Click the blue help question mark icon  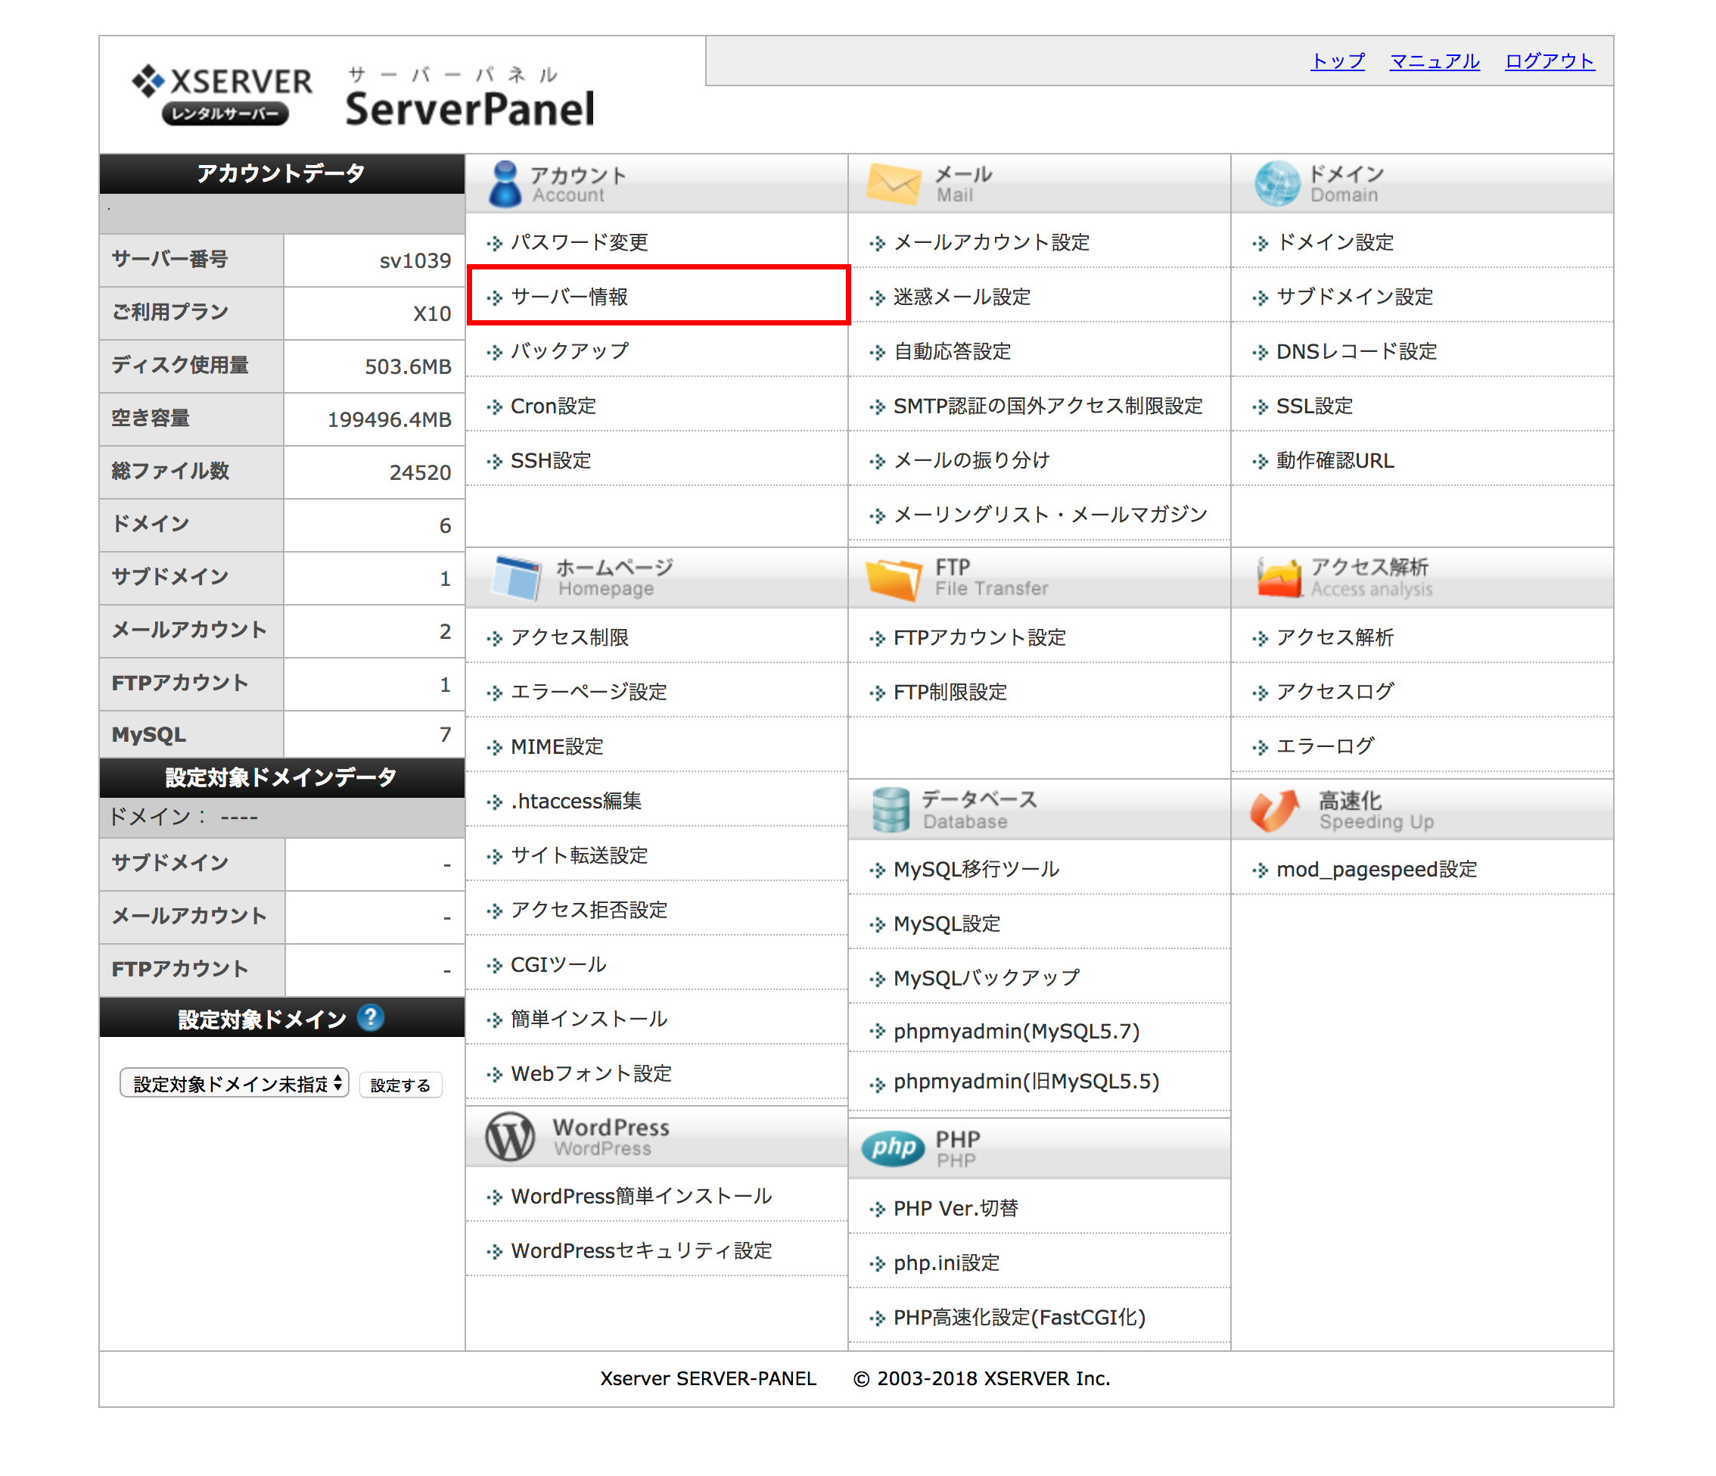[x=370, y=1018]
